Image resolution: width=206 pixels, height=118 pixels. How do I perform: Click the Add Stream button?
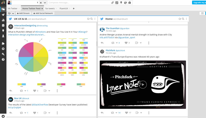click(x=23, y=13)
